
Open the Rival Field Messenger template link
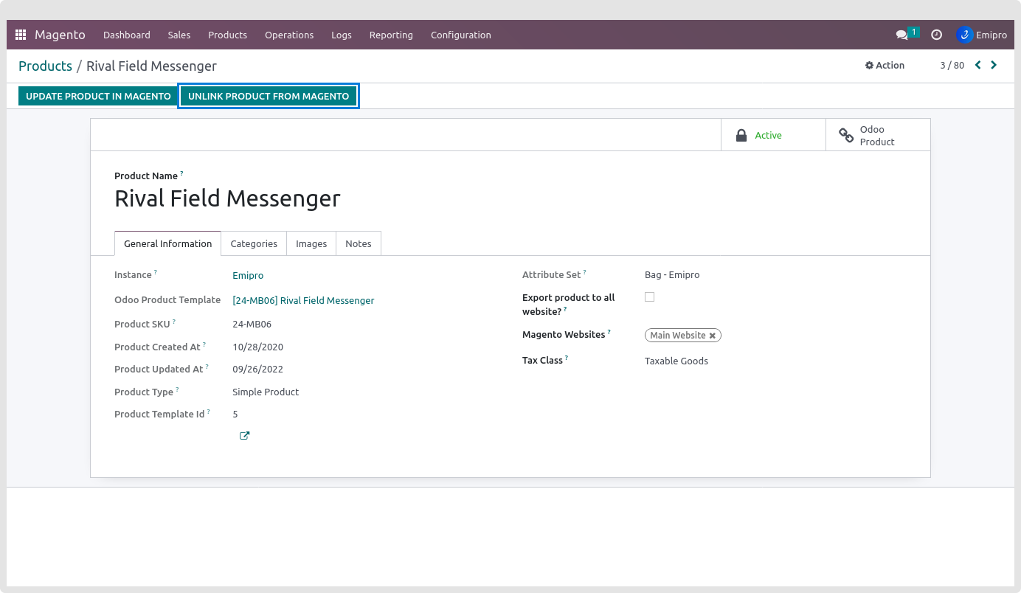(x=303, y=300)
